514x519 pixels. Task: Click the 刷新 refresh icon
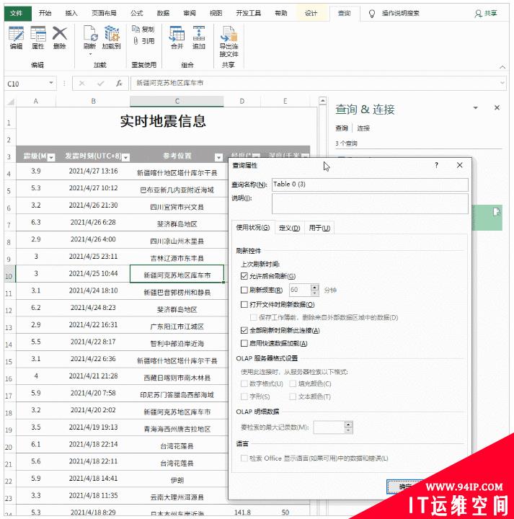[x=89, y=34]
